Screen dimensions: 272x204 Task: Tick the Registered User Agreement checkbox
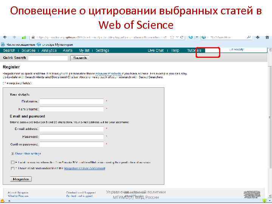point(12,168)
